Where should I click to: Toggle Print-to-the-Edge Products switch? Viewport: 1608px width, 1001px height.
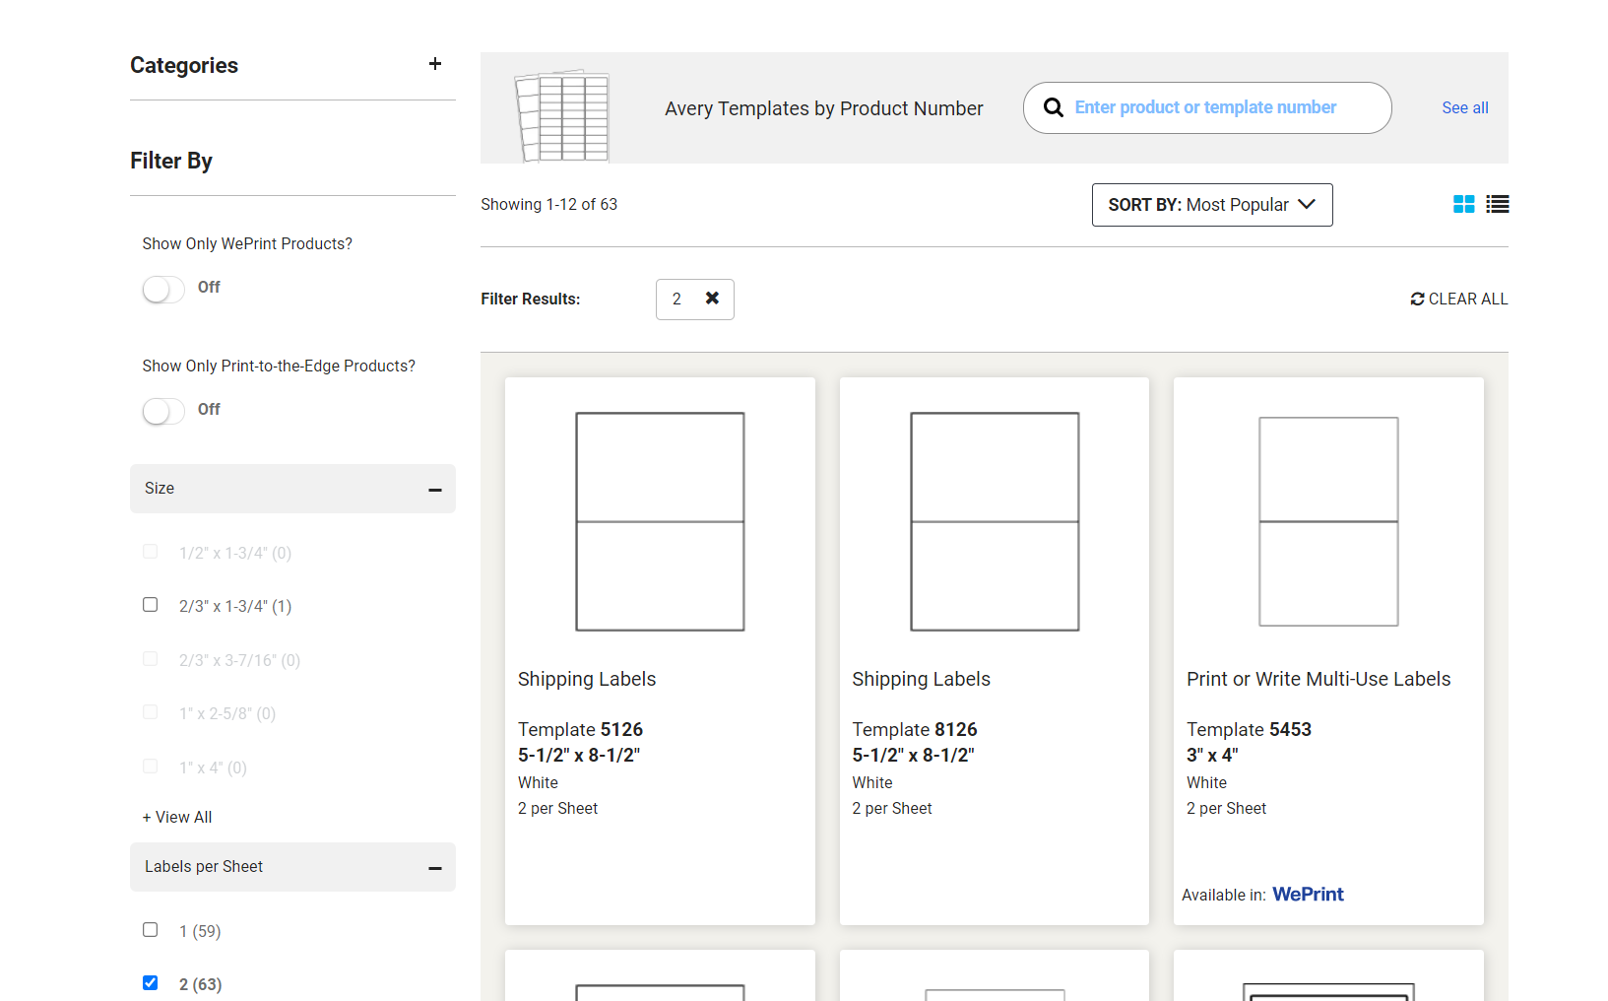pyautogui.click(x=163, y=411)
